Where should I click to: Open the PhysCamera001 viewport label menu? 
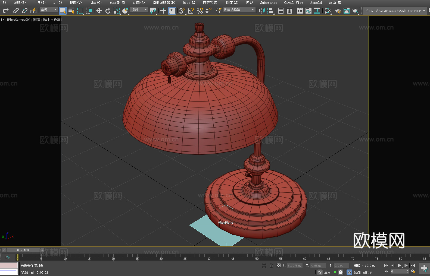(19, 20)
